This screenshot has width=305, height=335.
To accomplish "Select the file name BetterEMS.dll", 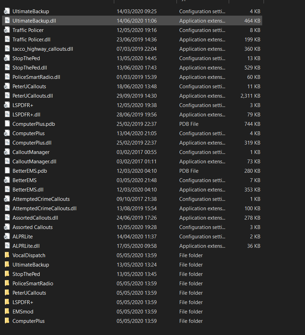I will 28,190.
